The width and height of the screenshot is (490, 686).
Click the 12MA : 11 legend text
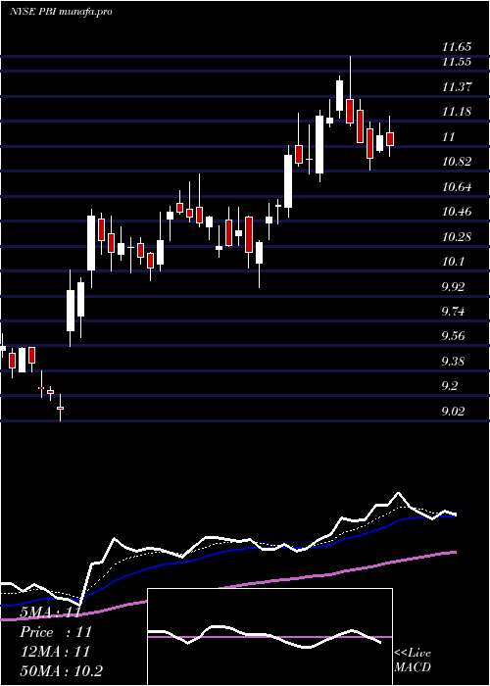coord(55,652)
